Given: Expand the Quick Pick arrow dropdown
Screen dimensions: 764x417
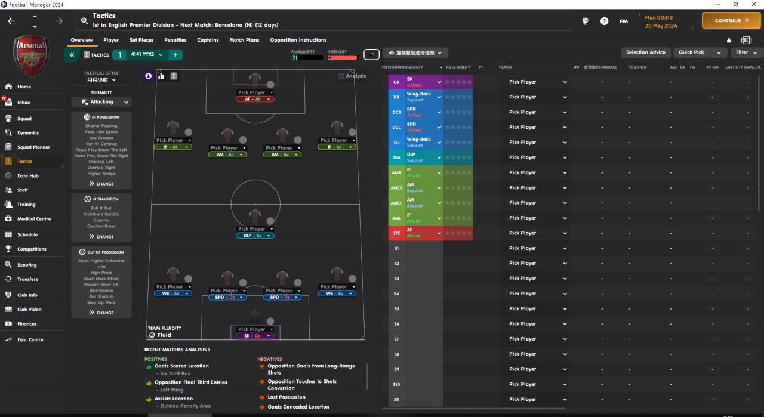Looking at the screenshot, I should click(x=718, y=52).
